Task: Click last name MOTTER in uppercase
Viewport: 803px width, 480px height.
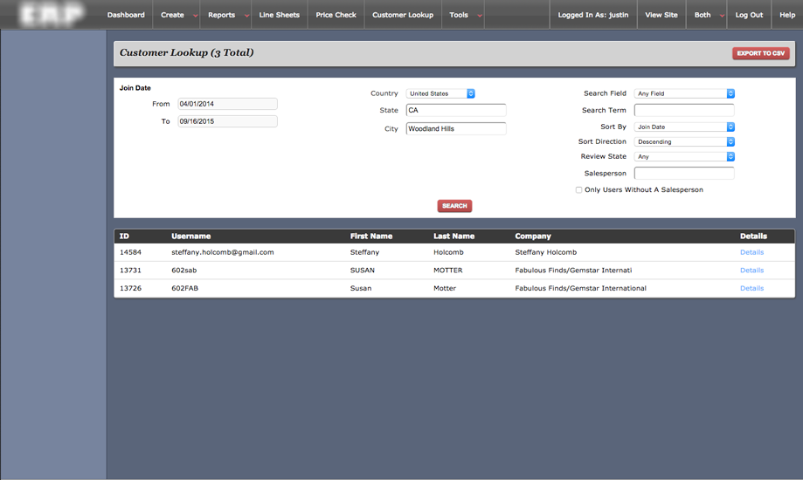Action: 448,271
